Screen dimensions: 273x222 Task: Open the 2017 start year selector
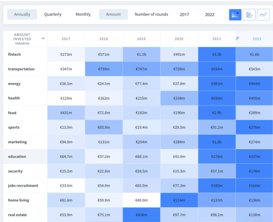tap(187, 15)
